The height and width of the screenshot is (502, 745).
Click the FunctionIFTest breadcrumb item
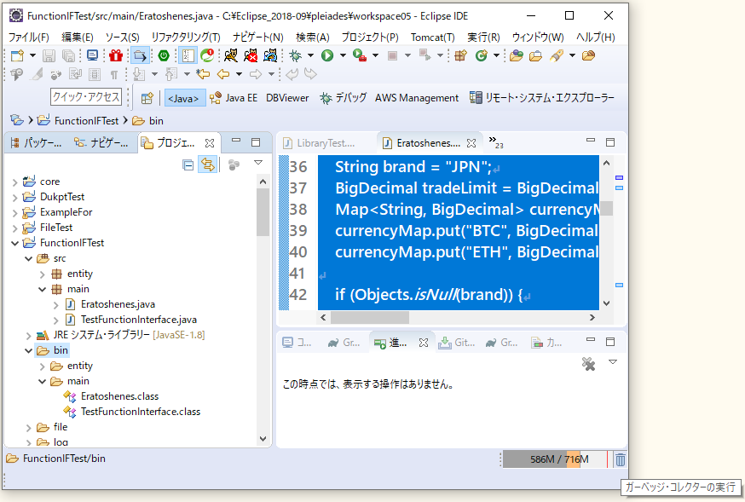86,121
